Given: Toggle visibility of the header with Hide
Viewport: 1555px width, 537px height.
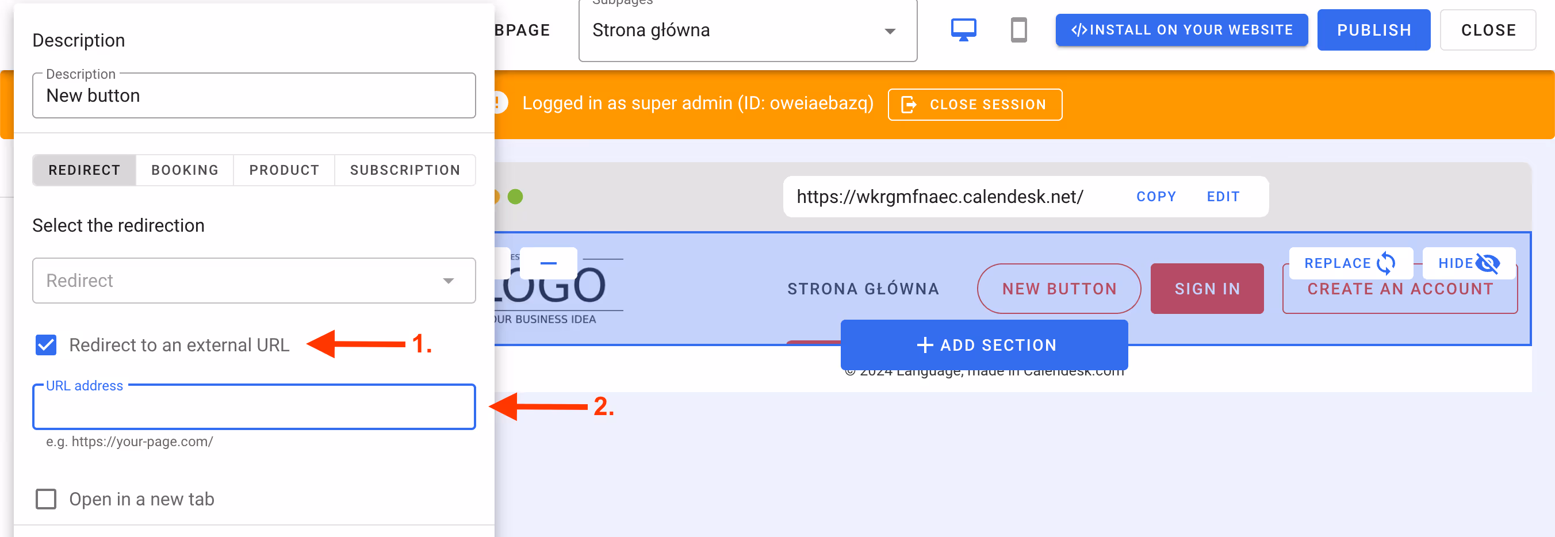Looking at the screenshot, I should coord(1469,263).
